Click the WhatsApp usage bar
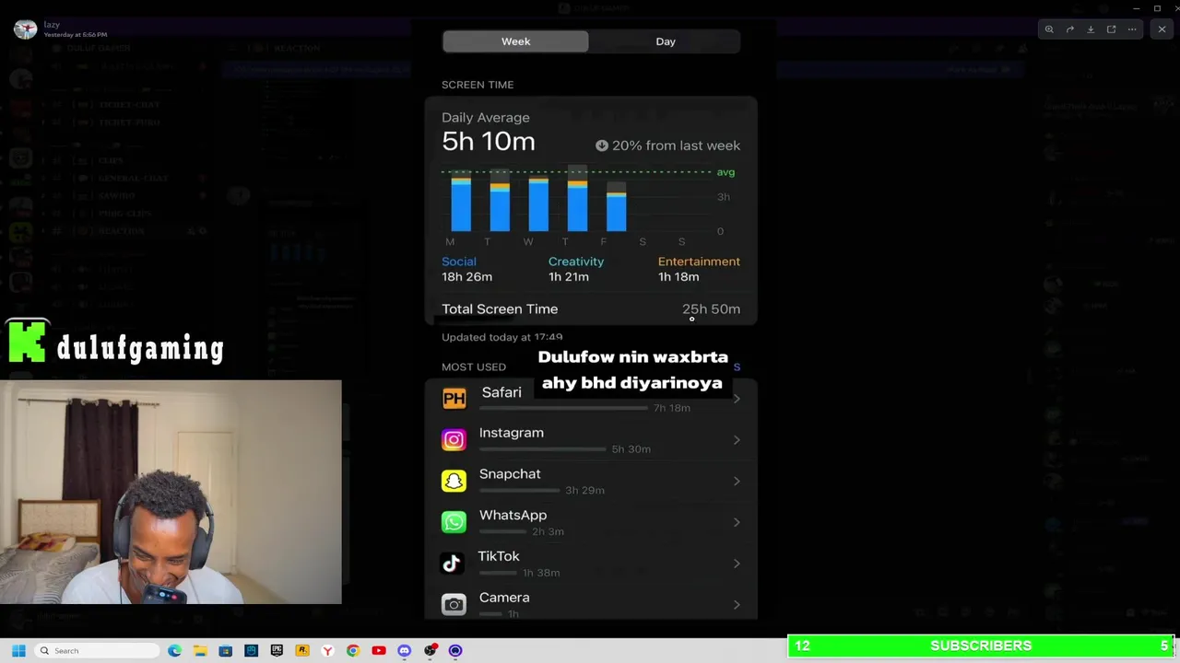 tap(502, 531)
